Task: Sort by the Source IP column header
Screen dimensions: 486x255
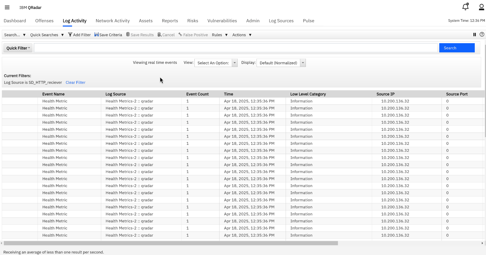Action: click(385, 94)
